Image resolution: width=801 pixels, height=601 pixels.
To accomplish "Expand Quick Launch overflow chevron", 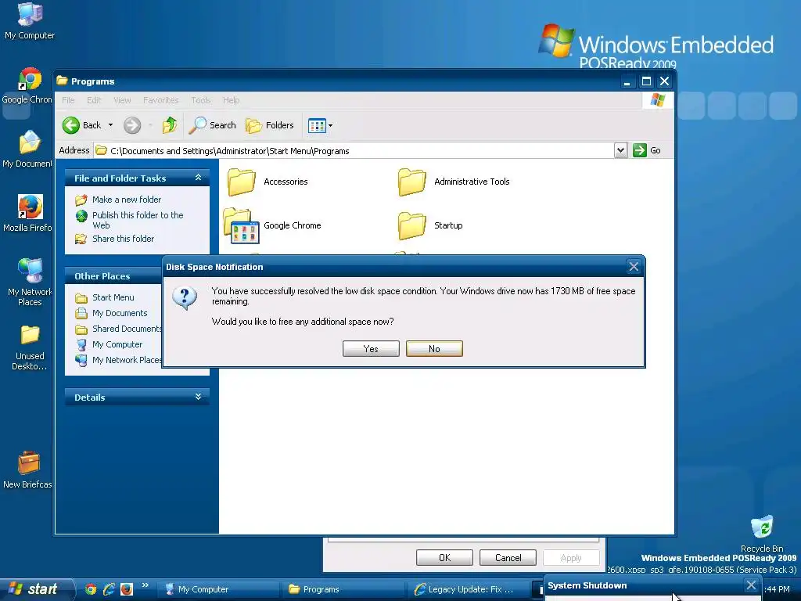I will coord(145,585).
